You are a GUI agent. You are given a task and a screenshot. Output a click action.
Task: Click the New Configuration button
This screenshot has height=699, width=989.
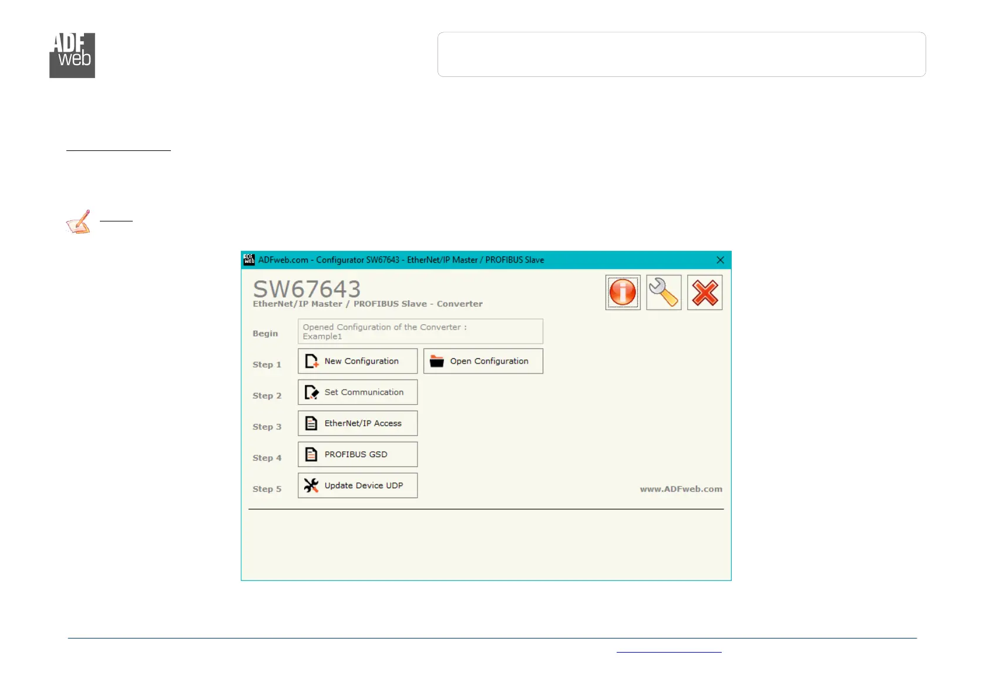click(358, 361)
